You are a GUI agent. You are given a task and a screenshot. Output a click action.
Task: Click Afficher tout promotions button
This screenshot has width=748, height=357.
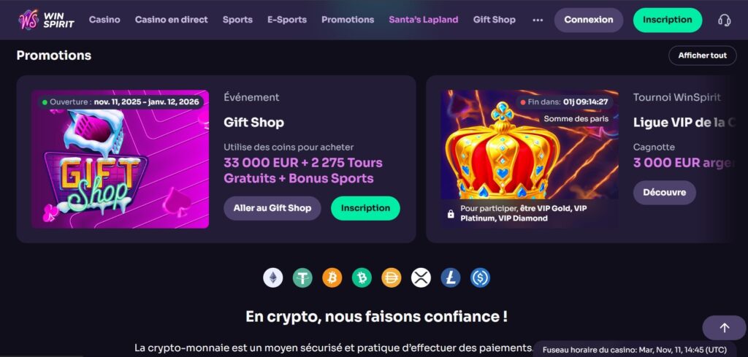coord(703,55)
